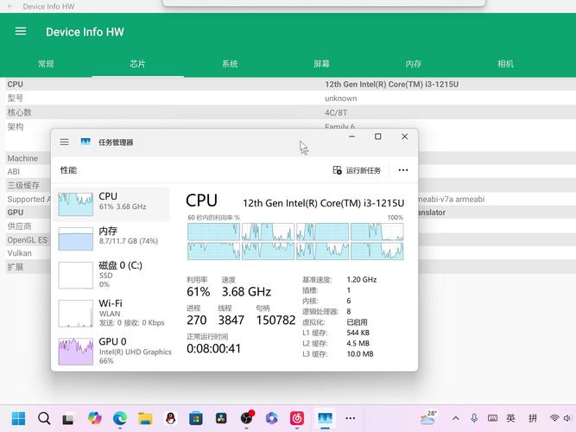
Task: Click the 供应商 row in Device Info HW
Action: click(x=28, y=226)
